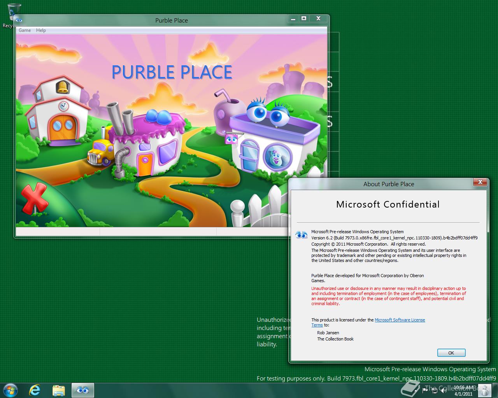Image resolution: width=498 pixels, height=398 pixels.
Task: Click OK in About Purble Place dialog
Action: (x=451, y=353)
